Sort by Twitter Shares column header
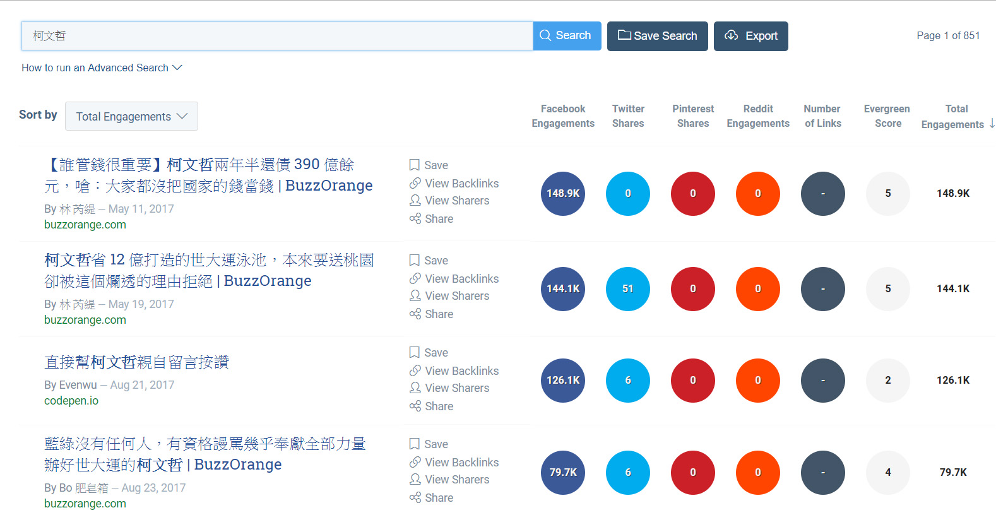The width and height of the screenshot is (996, 515). (x=628, y=116)
